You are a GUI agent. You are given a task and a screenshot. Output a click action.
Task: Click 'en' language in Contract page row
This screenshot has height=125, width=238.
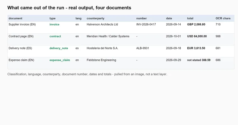[77, 36]
